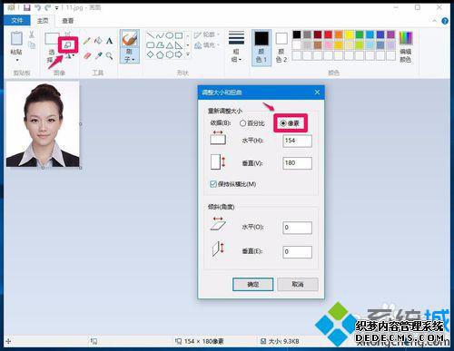Select the Magnifier tool

(x=109, y=55)
